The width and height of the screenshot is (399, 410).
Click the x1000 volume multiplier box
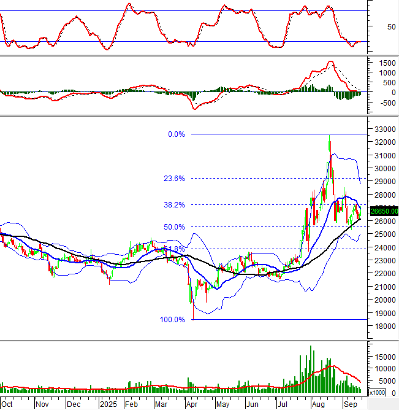tap(377, 393)
